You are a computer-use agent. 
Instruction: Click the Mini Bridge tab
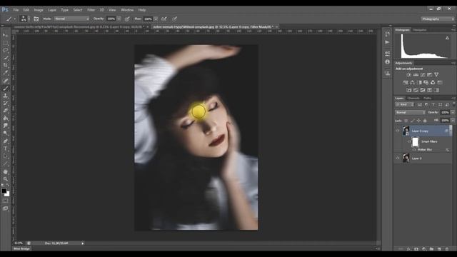pos(21,249)
